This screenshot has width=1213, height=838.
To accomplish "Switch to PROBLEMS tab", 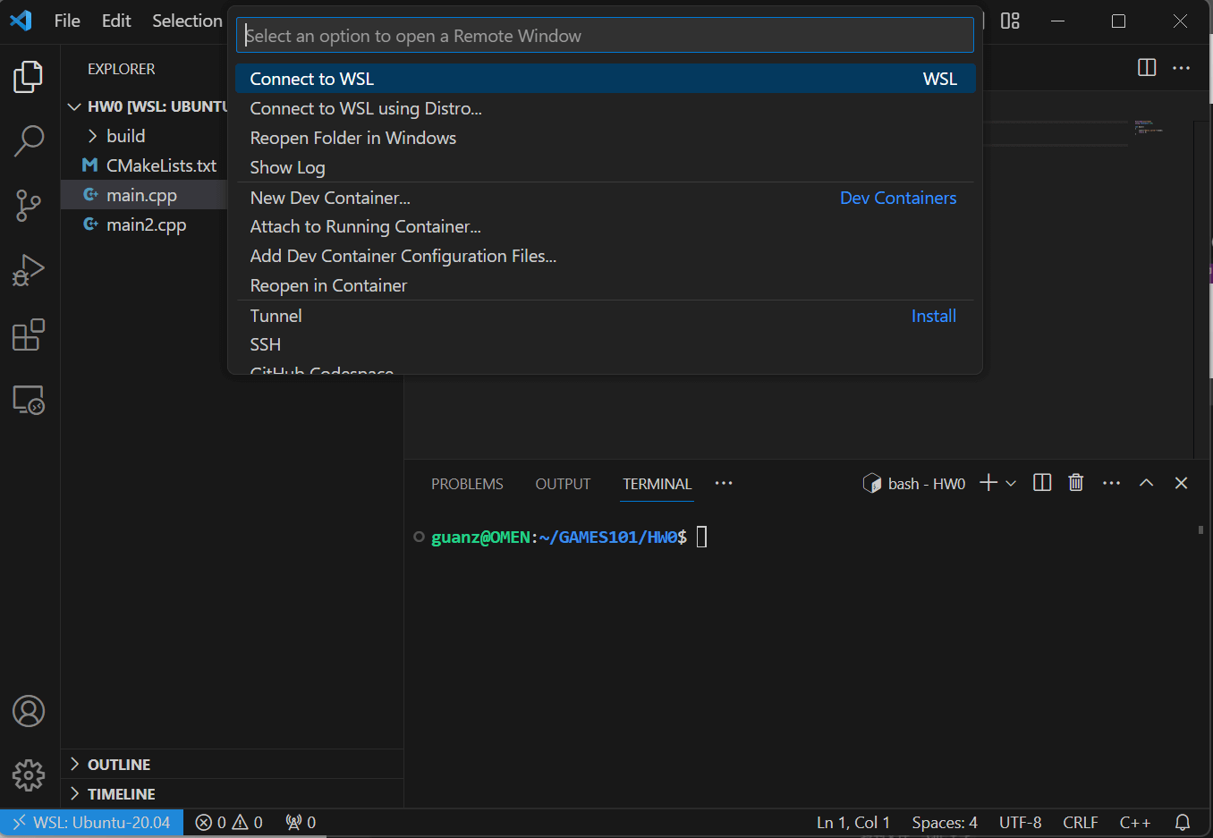I will pyautogui.click(x=467, y=484).
